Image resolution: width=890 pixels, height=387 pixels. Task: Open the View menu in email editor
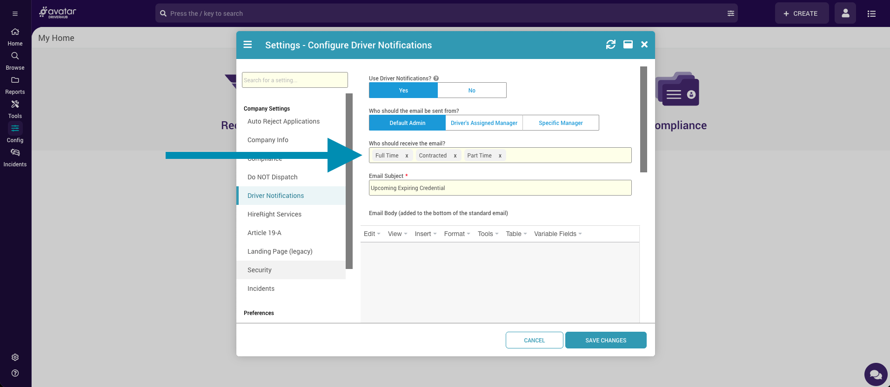point(397,234)
